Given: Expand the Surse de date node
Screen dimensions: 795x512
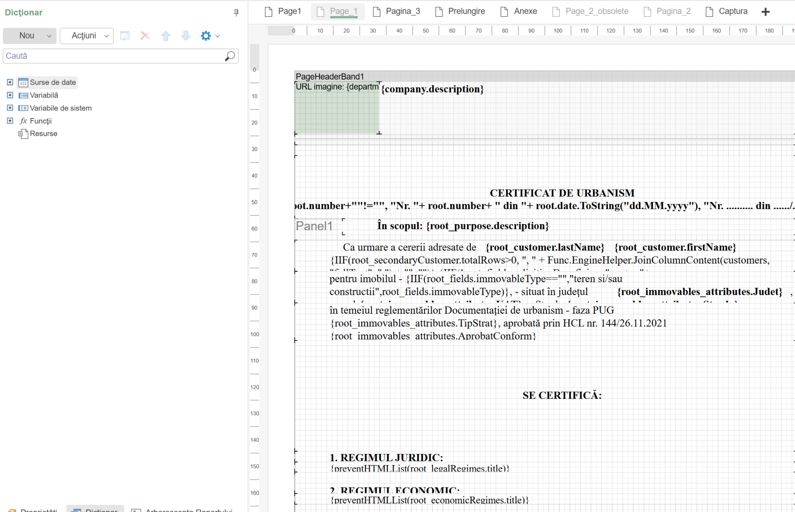Looking at the screenshot, I should pos(10,82).
